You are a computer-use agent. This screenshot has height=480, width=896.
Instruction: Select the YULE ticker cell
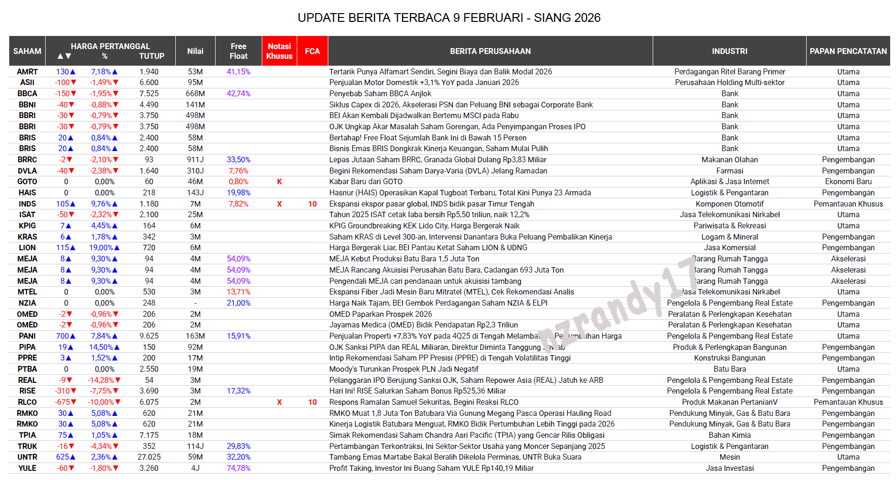click(27, 468)
